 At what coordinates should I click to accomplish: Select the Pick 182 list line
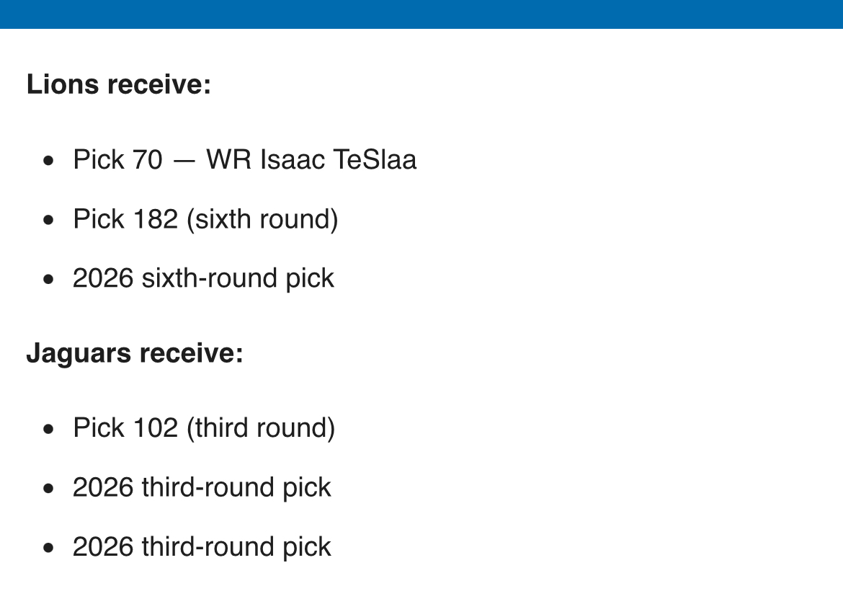tap(205, 219)
